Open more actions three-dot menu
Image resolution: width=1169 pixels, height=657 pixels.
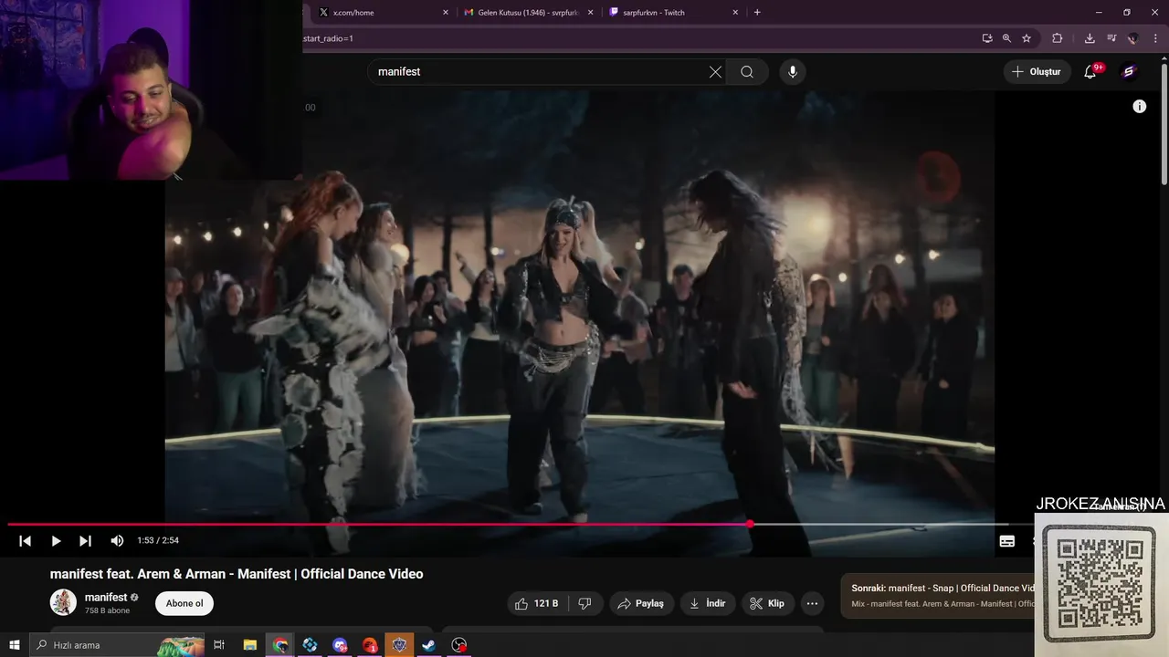tap(812, 603)
